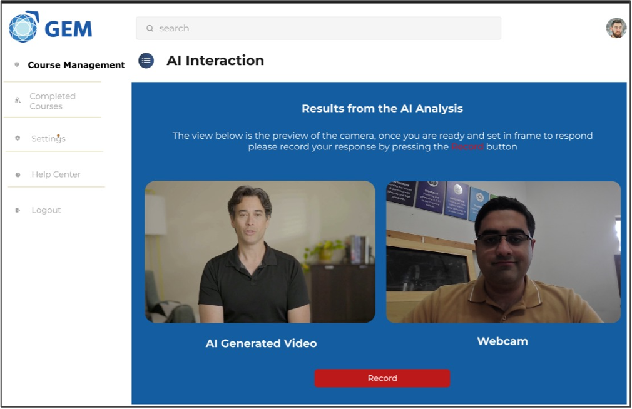Click the Completed Courses sidebar icon
The width and height of the screenshot is (632, 409).
point(18,100)
